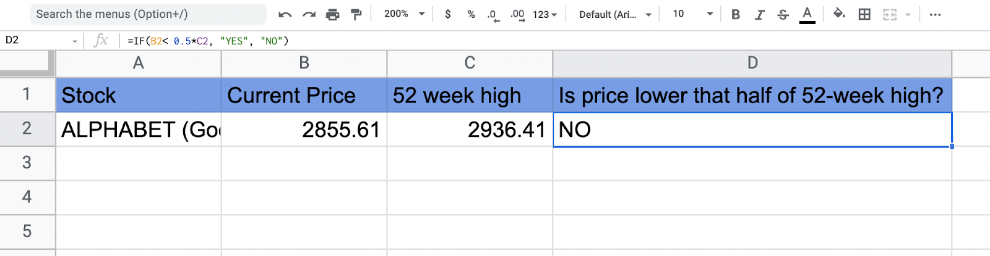This screenshot has height=256, width=990.
Task: Click the cell showing NO
Action: tap(752, 130)
